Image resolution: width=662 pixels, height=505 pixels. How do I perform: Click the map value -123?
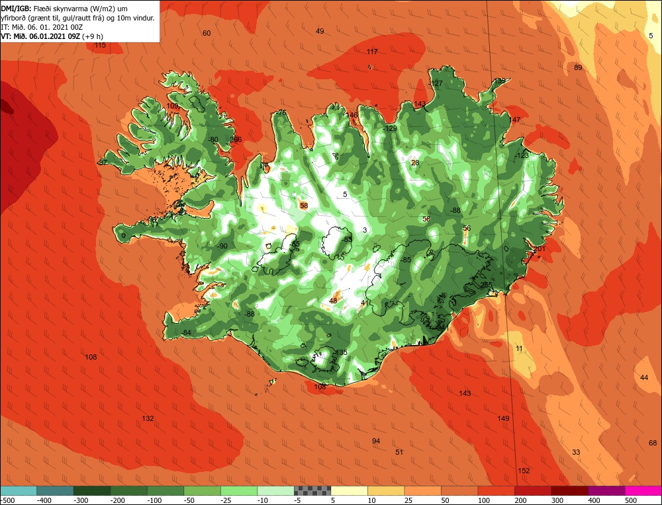[x=522, y=155]
